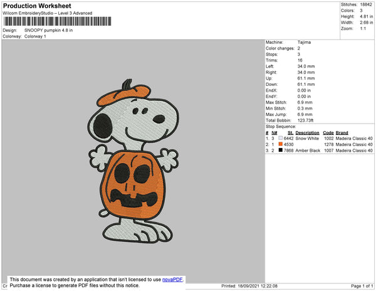The image size is (376, 291).
Task: Click the Max Jump value 6.9 mm
Action: pos(305,114)
